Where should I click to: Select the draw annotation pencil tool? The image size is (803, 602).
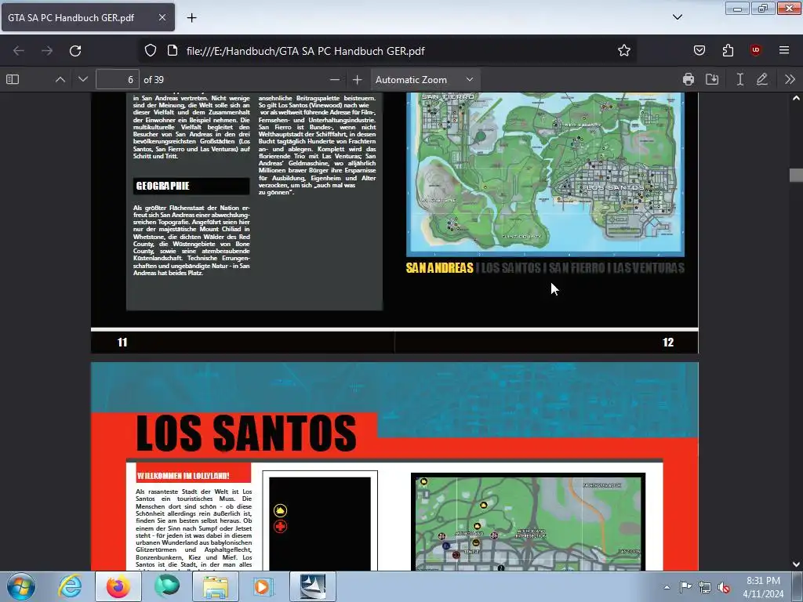[x=762, y=79]
